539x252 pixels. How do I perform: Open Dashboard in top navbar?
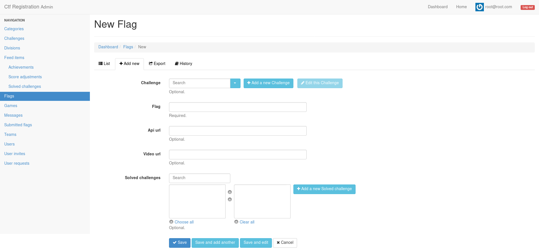[x=438, y=7]
